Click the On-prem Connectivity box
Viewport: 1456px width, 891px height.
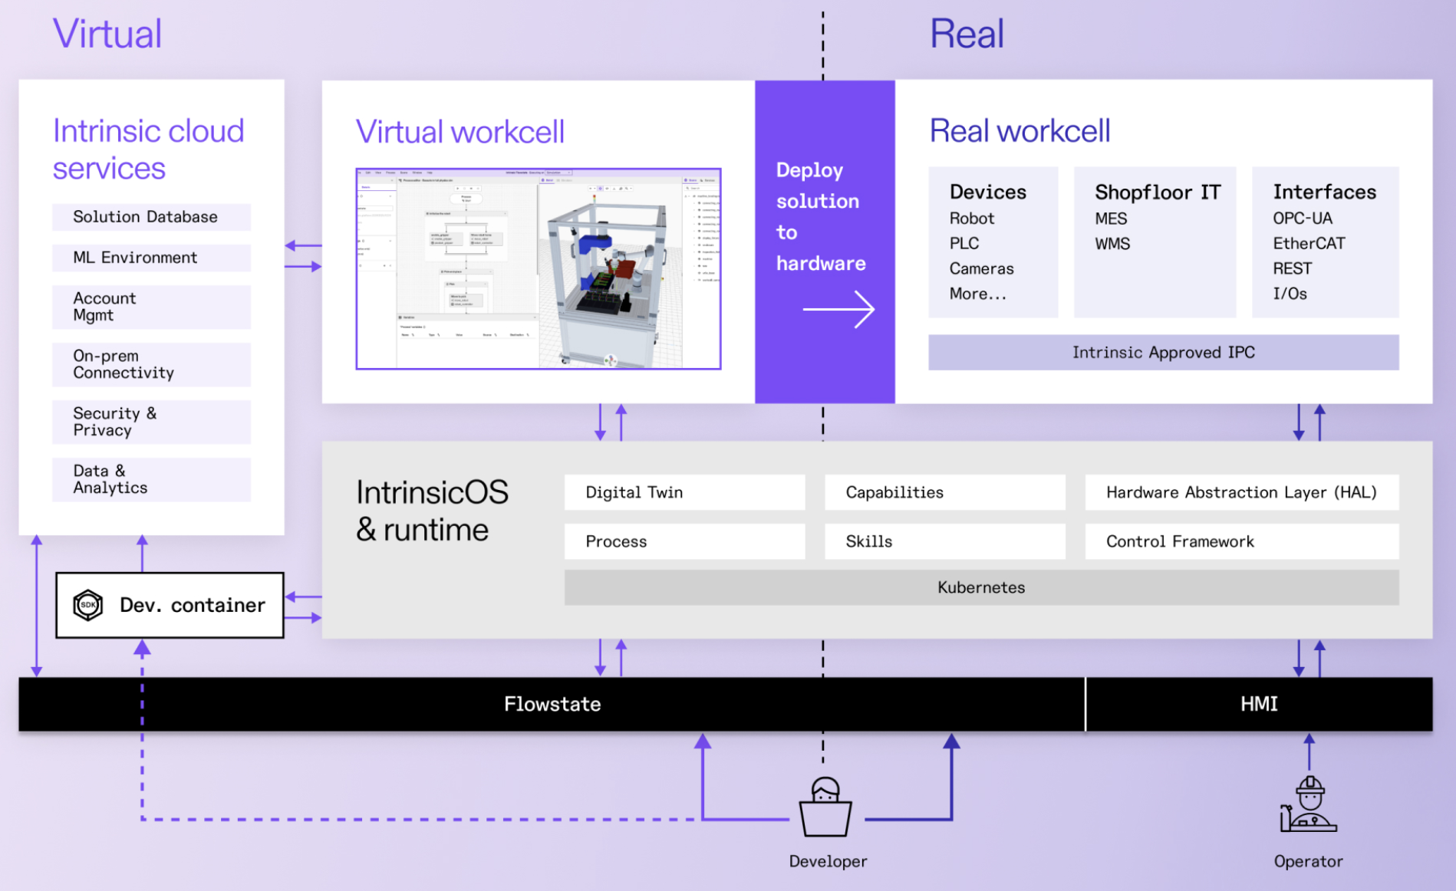(151, 364)
